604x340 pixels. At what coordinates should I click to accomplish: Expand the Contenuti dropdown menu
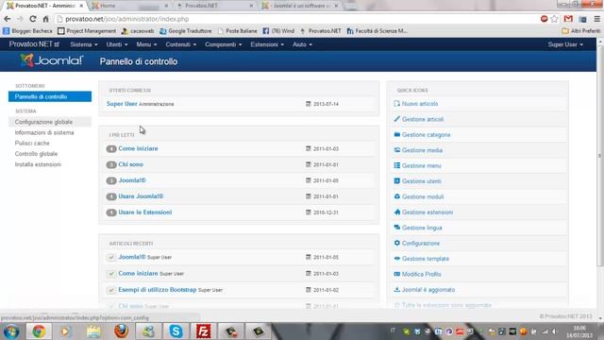180,44
